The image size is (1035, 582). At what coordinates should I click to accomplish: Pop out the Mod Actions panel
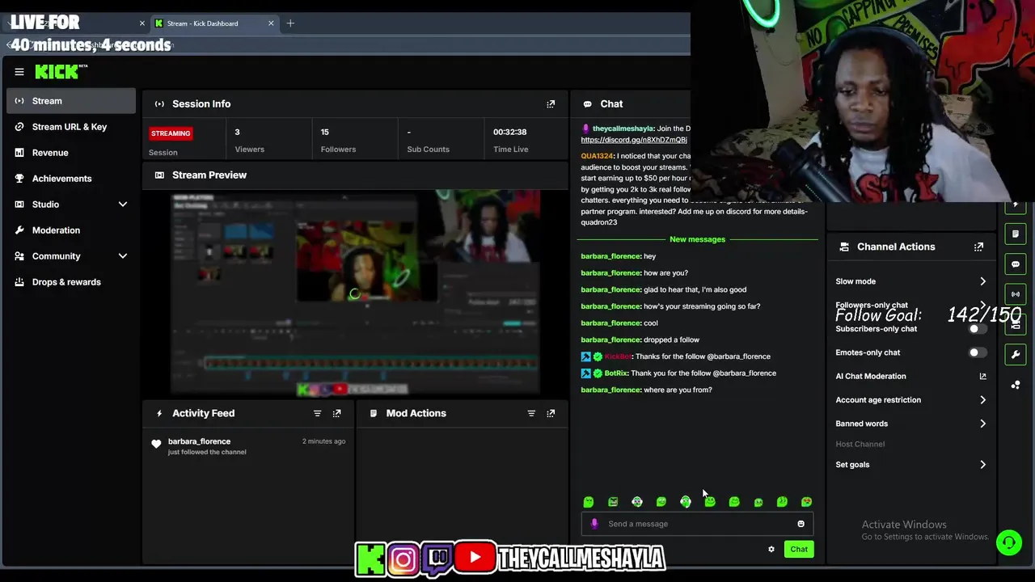tap(551, 413)
